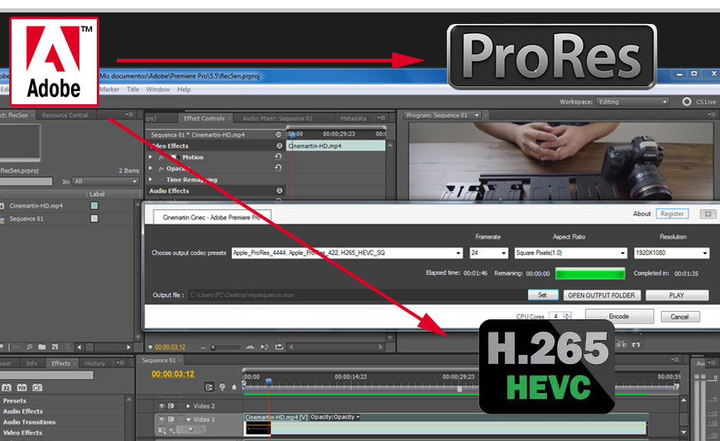Click the YUV effects filter icon
The image size is (720, 441).
pyautogui.click(x=22, y=387)
